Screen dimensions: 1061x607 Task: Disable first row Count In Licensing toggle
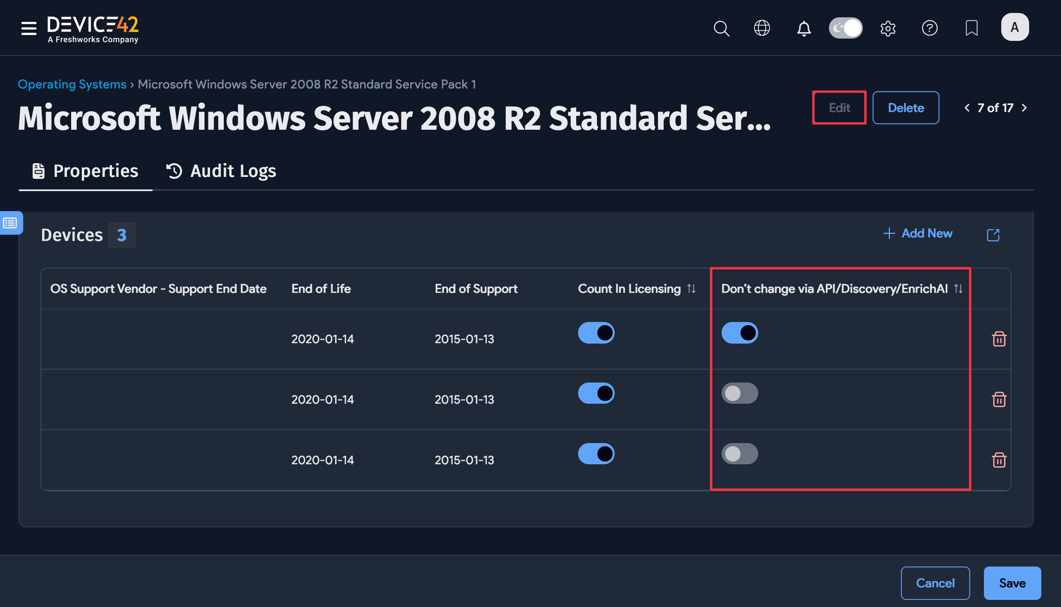(x=596, y=333)
